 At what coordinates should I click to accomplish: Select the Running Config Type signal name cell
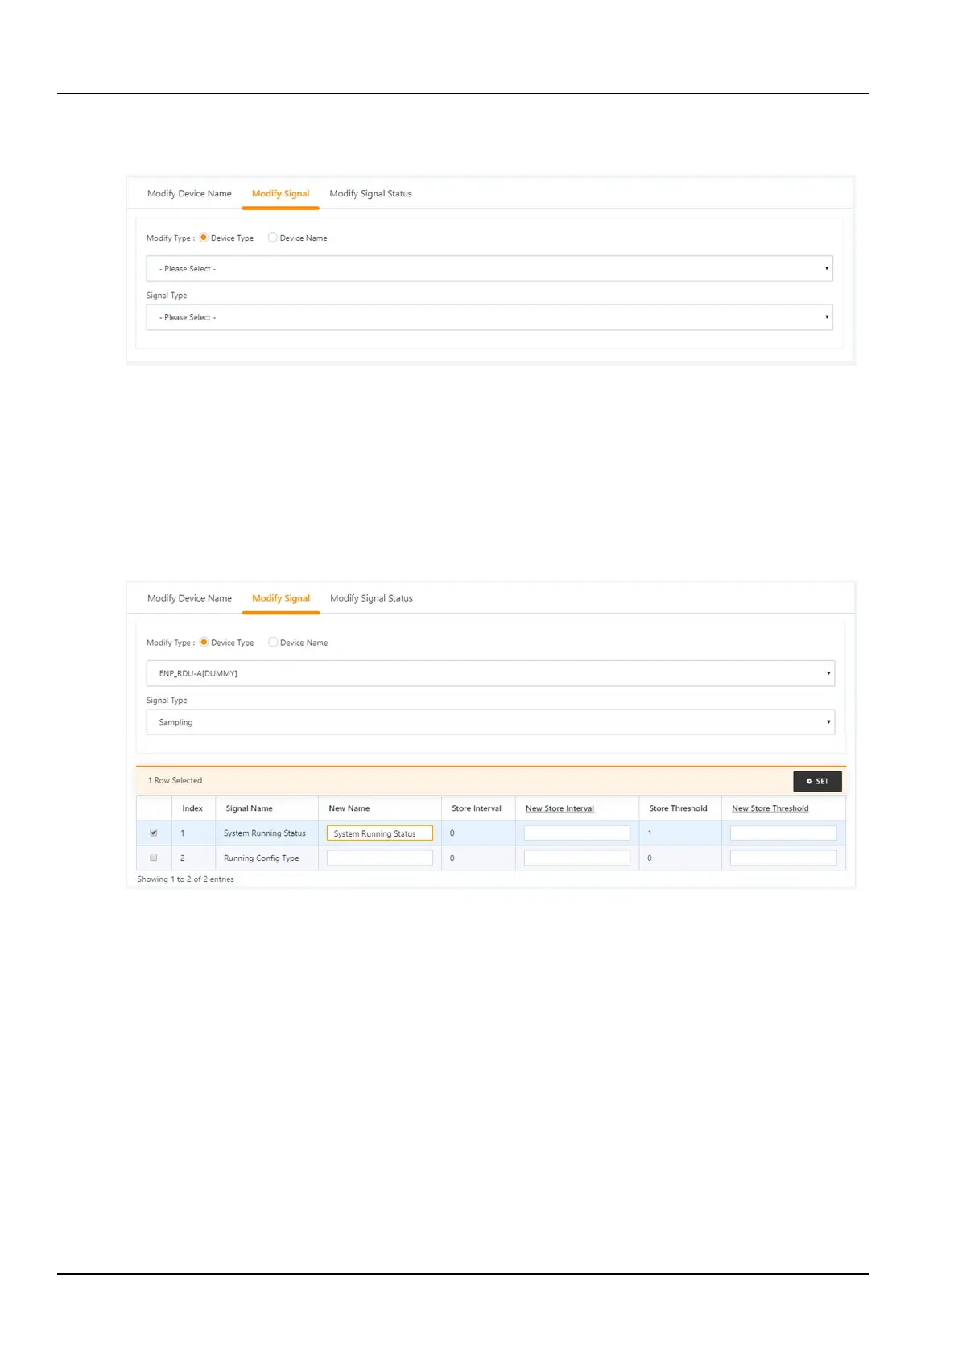click(261, 858)
